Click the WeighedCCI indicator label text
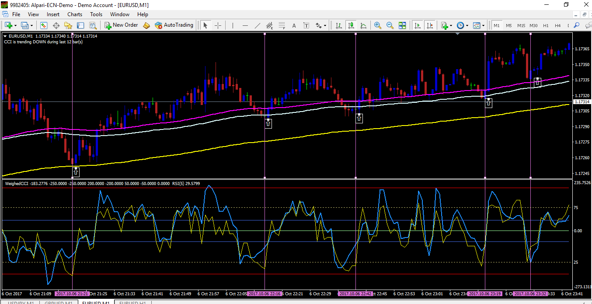 (17, 184)
